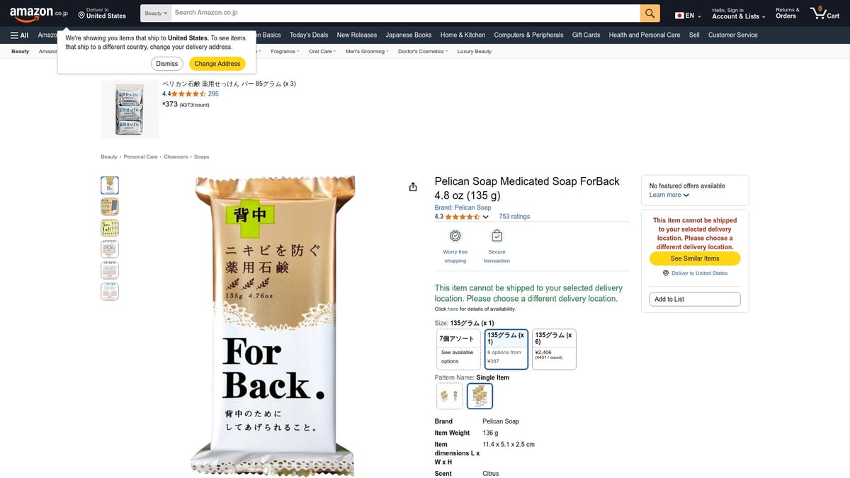
Task: Choose the first pattern swatch image
Action: coord(450,397)
